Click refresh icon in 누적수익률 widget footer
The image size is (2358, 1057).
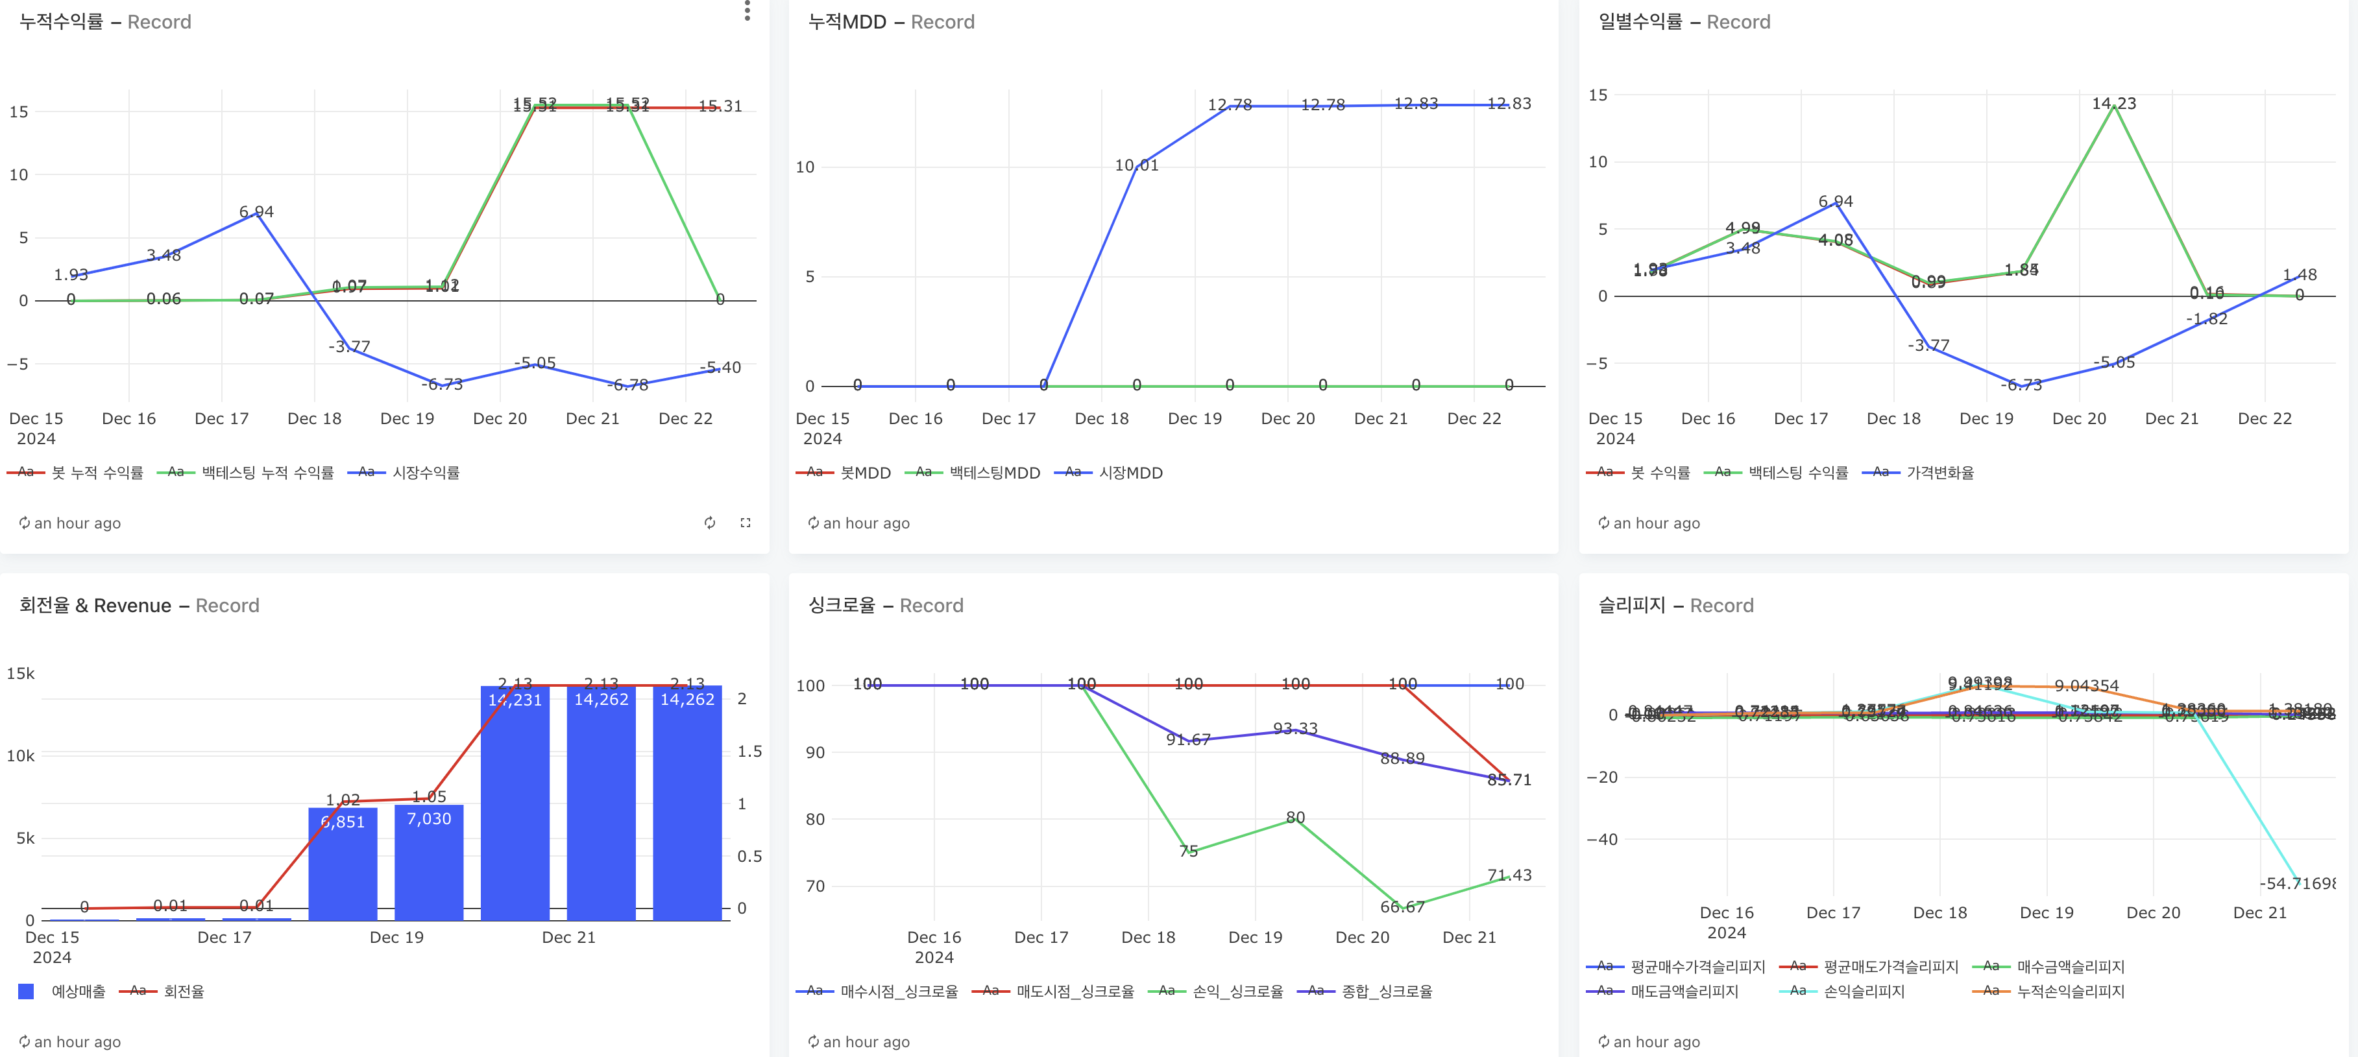(x=709, y=523)
